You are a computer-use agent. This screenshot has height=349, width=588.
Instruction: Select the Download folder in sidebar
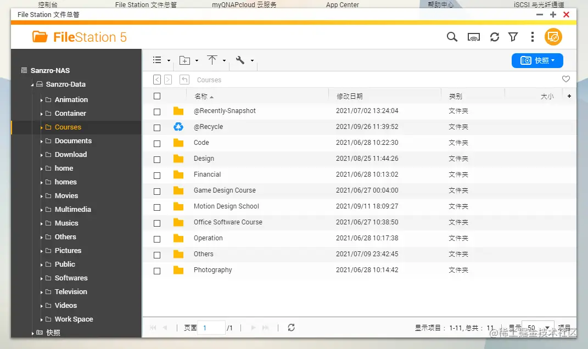[71, 154]
